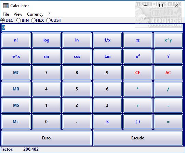Click the Escude conversion button

click(138, 138)
